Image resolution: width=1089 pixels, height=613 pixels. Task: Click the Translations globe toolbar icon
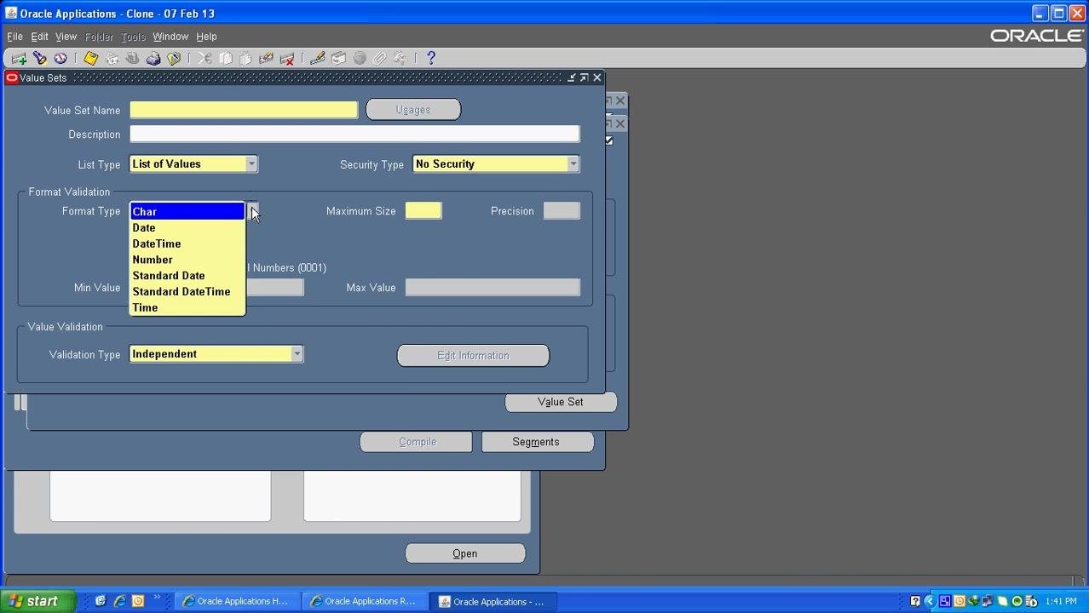(x=359, y=59)
